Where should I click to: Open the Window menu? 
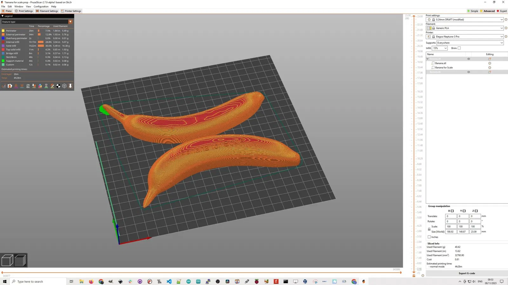[x=19, y=6]
